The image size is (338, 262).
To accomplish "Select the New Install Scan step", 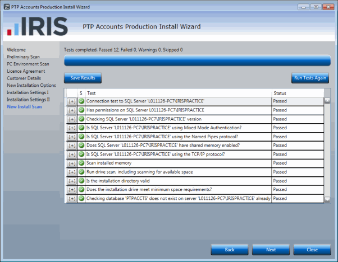I will pyautogui.click(x=24, y=106).
